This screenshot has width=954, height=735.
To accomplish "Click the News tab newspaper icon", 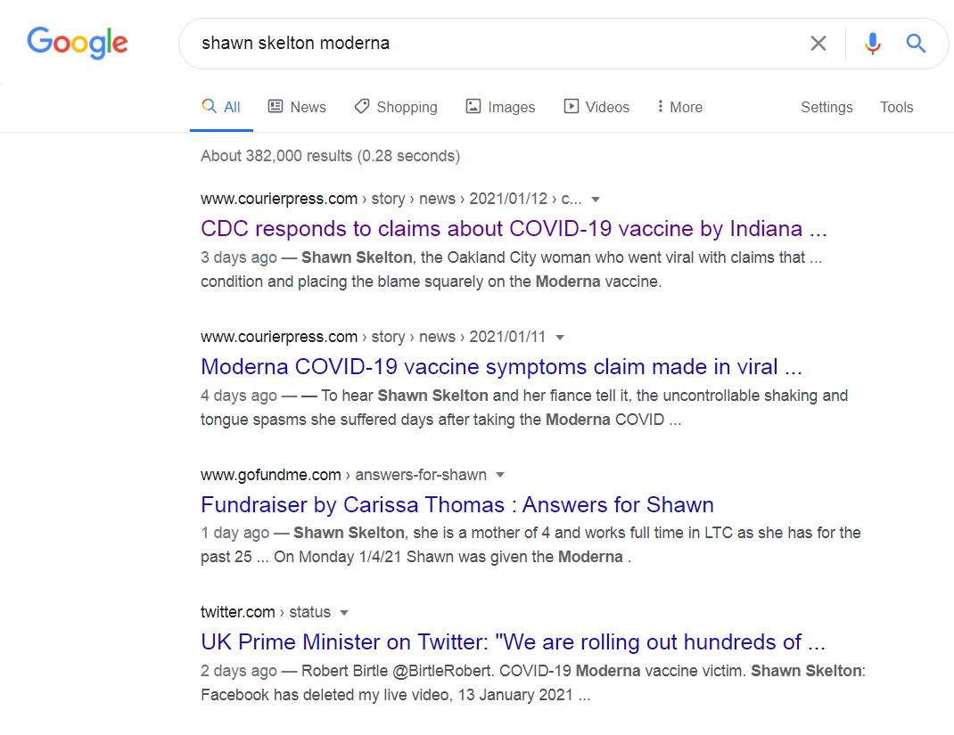I will [x=276, y=106].
